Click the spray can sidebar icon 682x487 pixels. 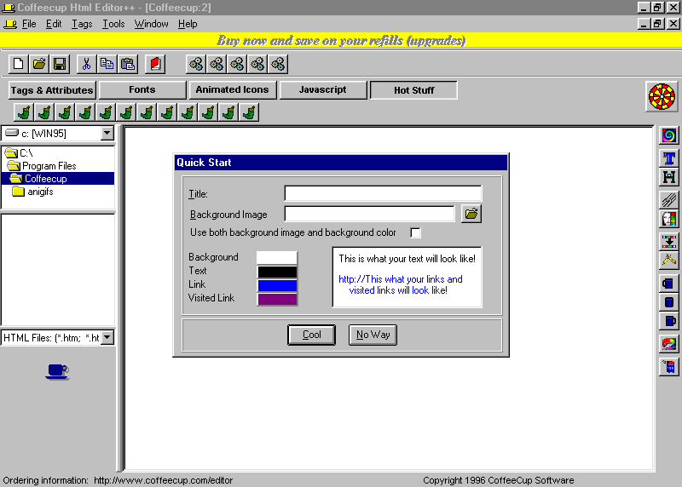pos(669,367)
